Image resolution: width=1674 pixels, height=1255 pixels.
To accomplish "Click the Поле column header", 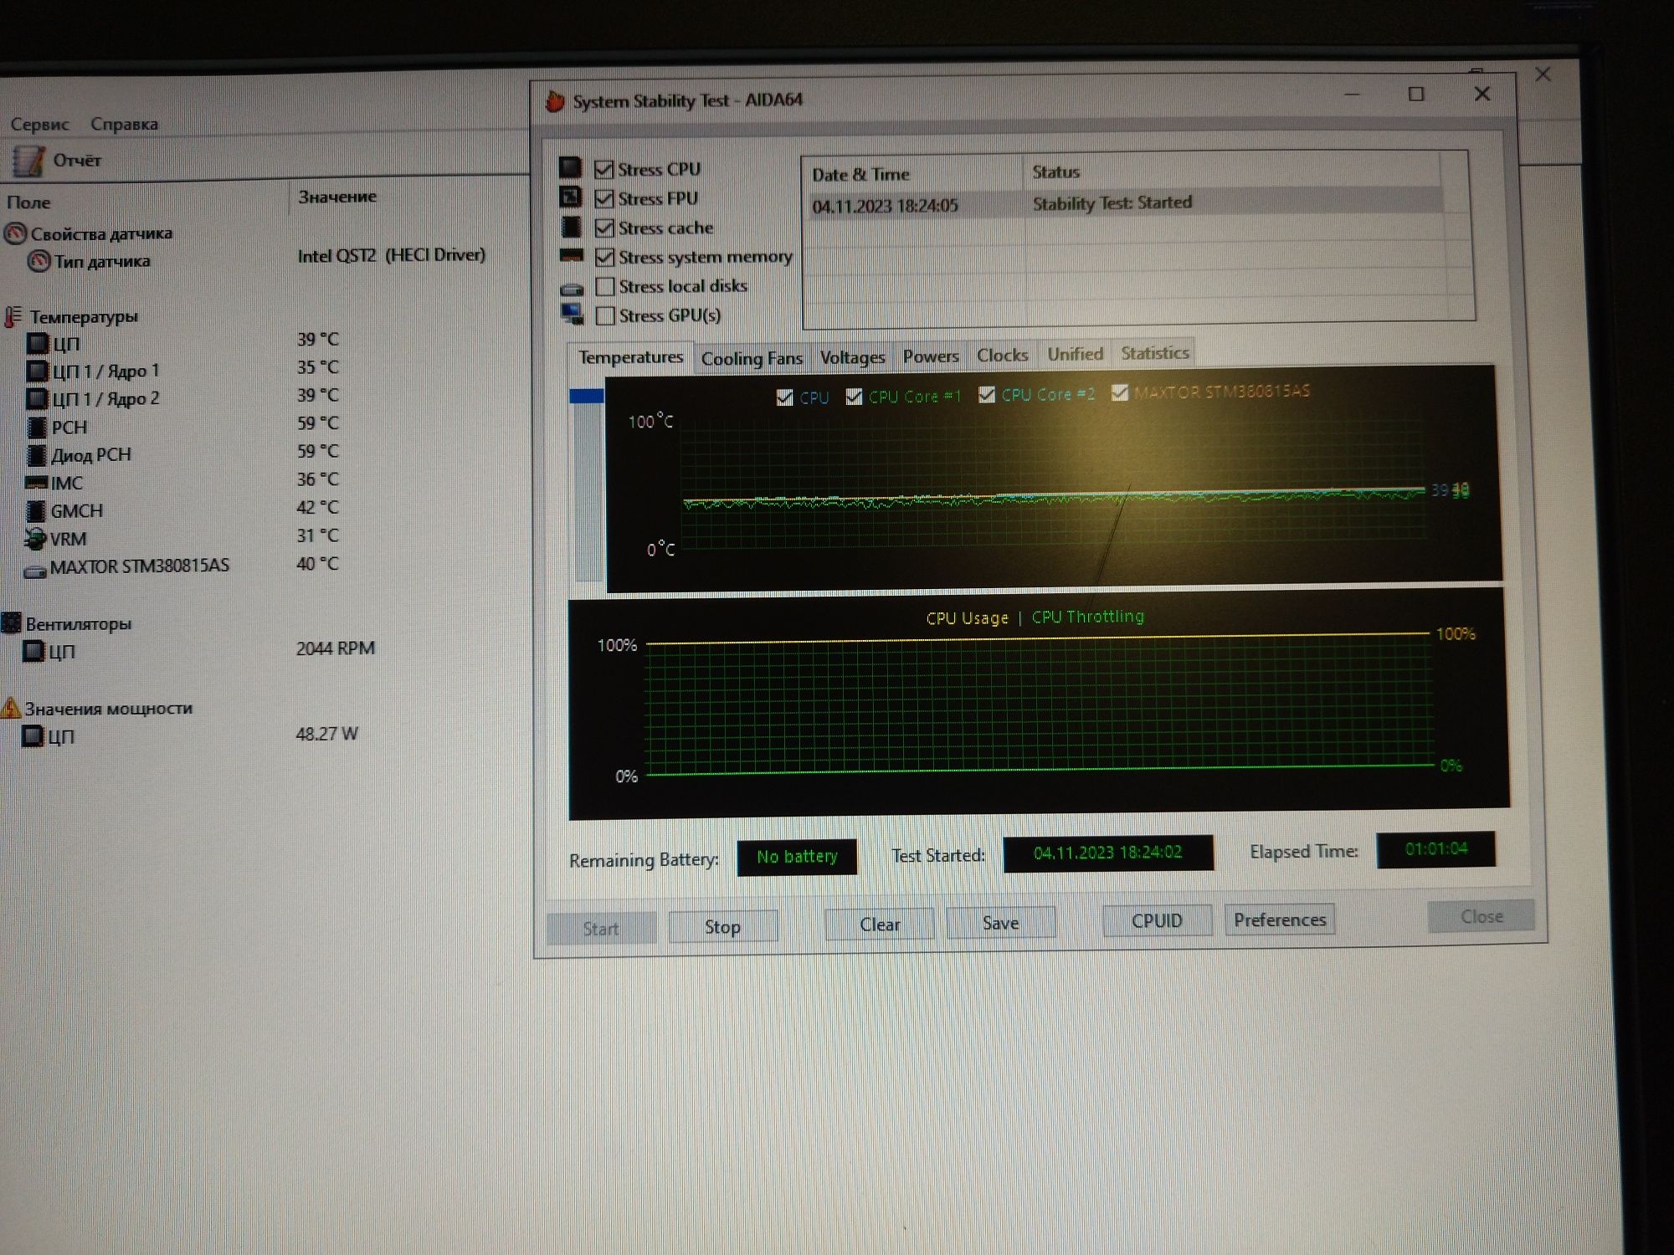I will pyautogui.click(x=28, y=202).
